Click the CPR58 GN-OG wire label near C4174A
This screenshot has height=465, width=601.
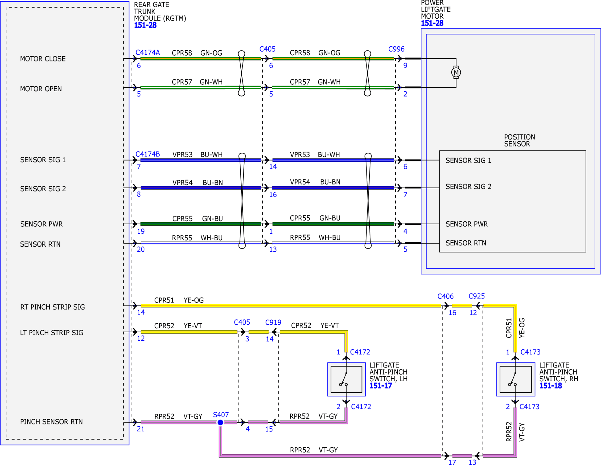pos(197,53)
